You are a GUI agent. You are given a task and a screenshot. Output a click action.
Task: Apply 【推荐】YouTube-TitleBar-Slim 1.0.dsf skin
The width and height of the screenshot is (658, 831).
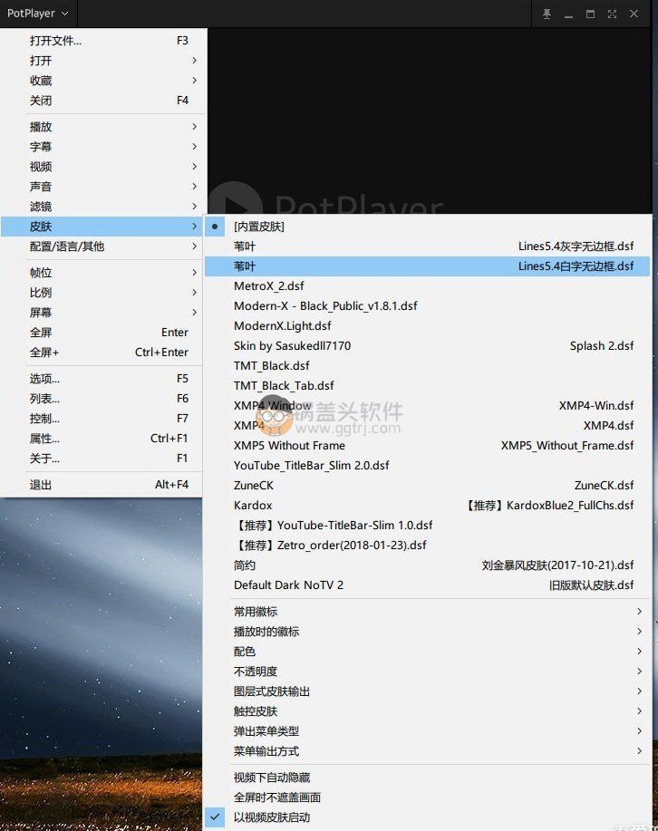[x=428, y=526]
